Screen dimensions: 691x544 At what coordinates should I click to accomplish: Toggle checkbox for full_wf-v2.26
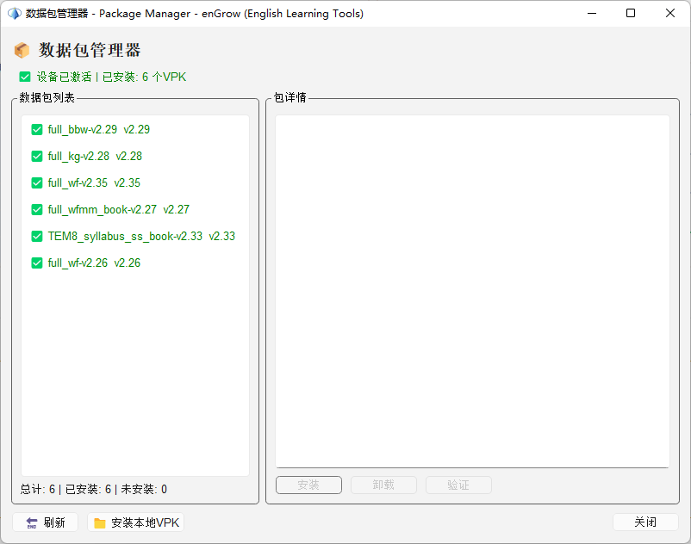click(37, 263)
